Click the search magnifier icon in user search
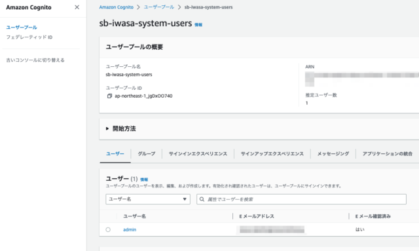This screenshot has width=419, height=251. tap(202, 199)
